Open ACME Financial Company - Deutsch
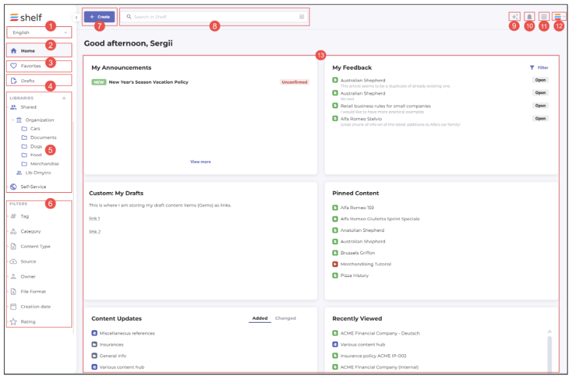The height and width of the screenshot is (379, 574). (380, 333)
